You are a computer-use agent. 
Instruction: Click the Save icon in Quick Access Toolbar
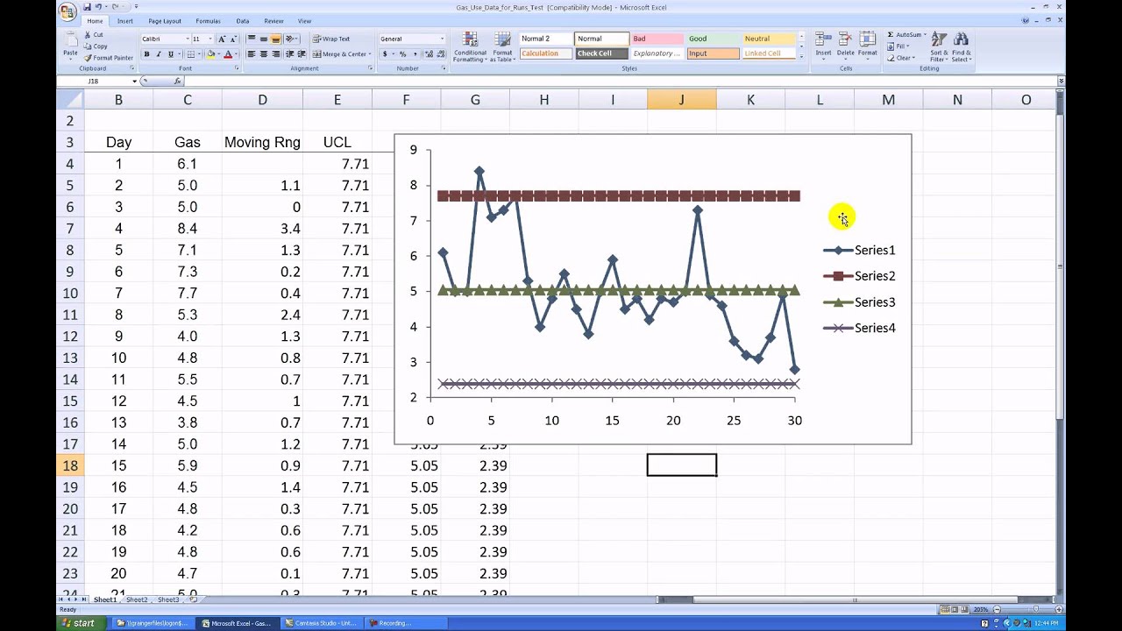tap(88, 7)
